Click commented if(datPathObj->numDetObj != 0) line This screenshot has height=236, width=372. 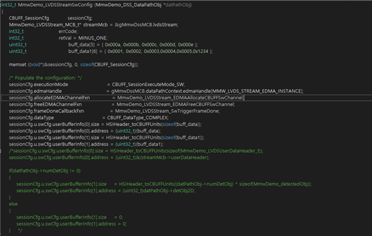(x=45, y=171)
